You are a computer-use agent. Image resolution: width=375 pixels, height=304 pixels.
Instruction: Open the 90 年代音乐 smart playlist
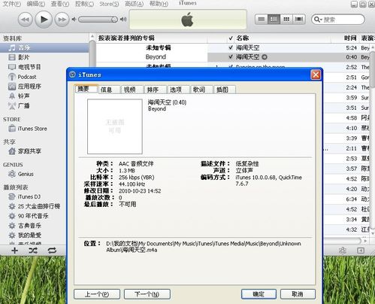pyautogui.click(x=33, y=216)
